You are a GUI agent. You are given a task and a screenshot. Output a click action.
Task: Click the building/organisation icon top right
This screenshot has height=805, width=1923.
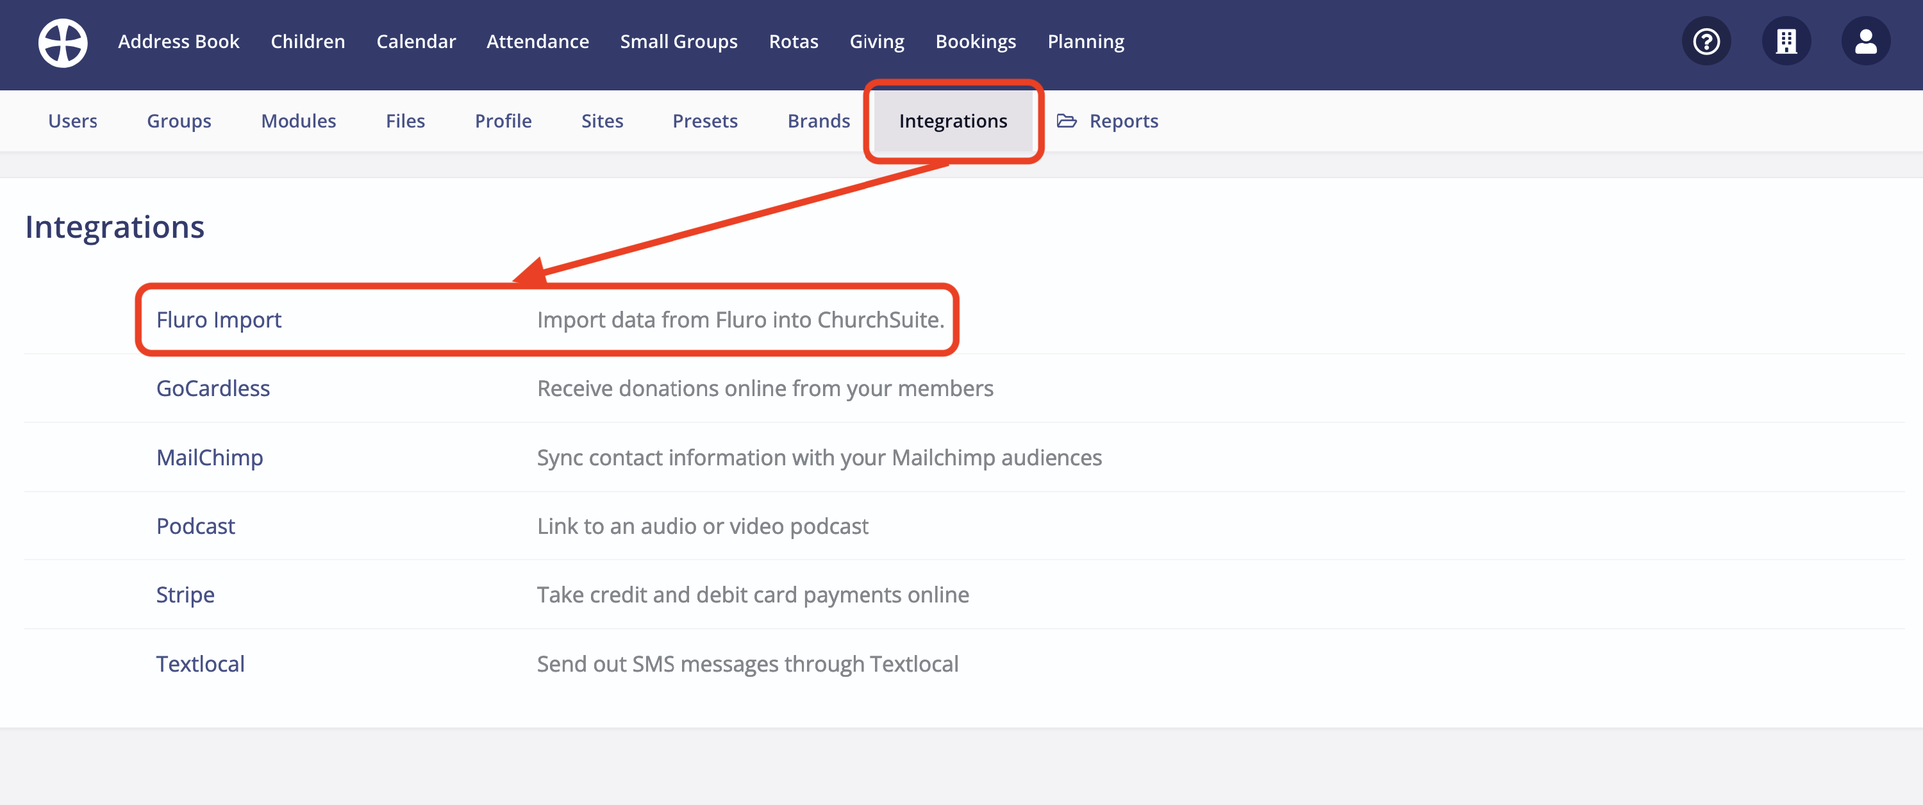1786,41
